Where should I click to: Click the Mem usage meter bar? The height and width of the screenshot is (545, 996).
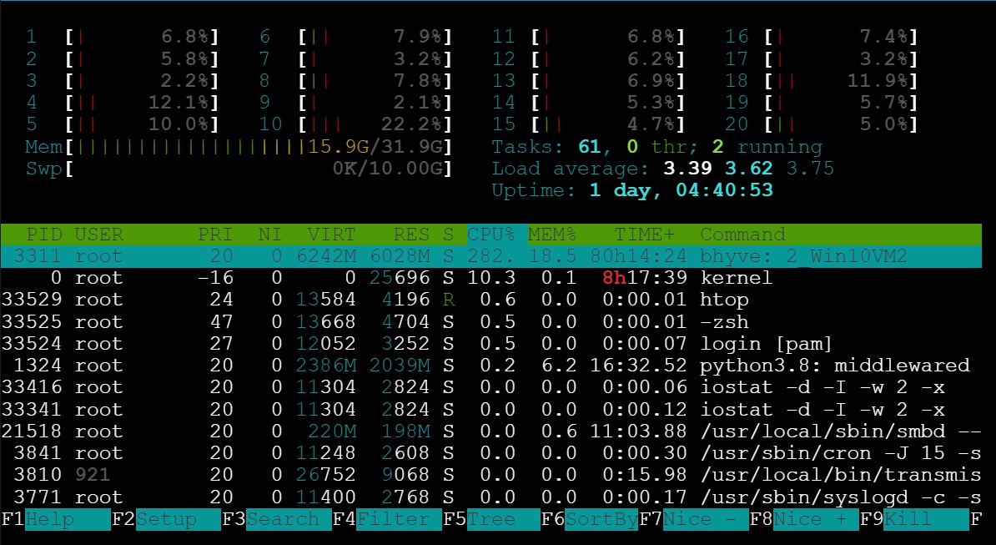pyautogui.click(x=239, y=147)
